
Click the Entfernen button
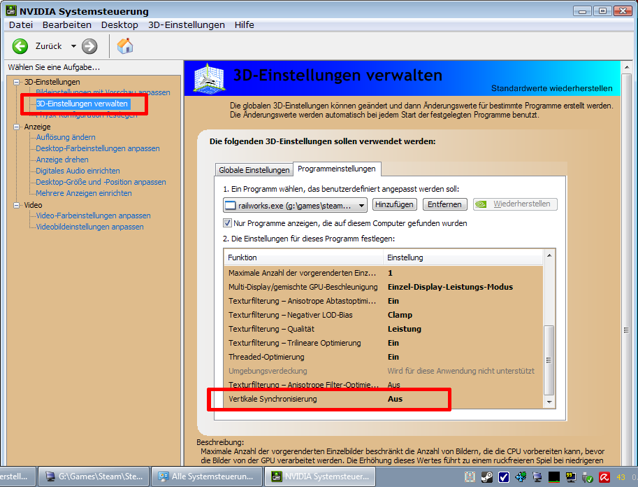[x=444, y=204]
